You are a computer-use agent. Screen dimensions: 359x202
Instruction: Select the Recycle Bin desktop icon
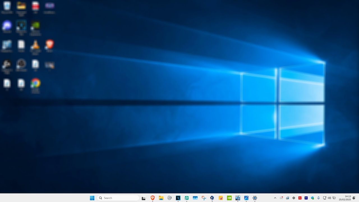coord(7,8)
